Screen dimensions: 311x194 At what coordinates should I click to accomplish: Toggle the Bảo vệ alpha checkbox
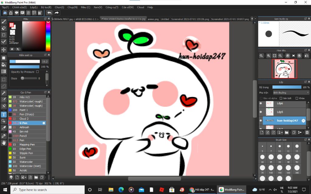261,98
